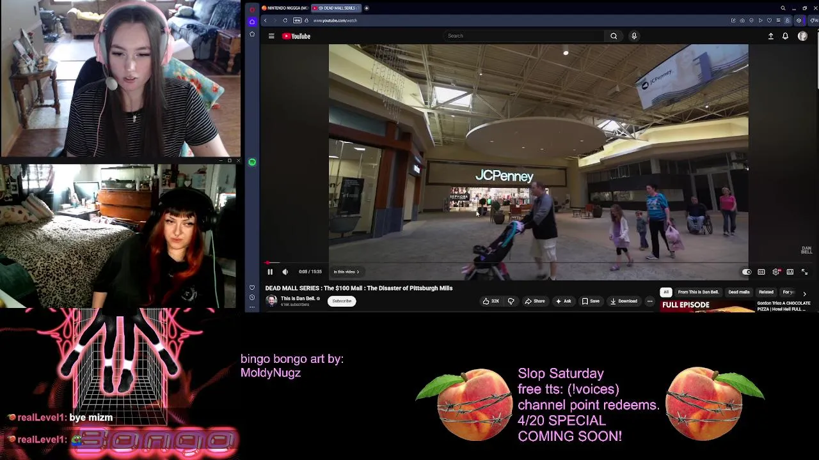819x460 pixels.
Task: Open the Spotify sidebar player
Action: tap(252, 162)
